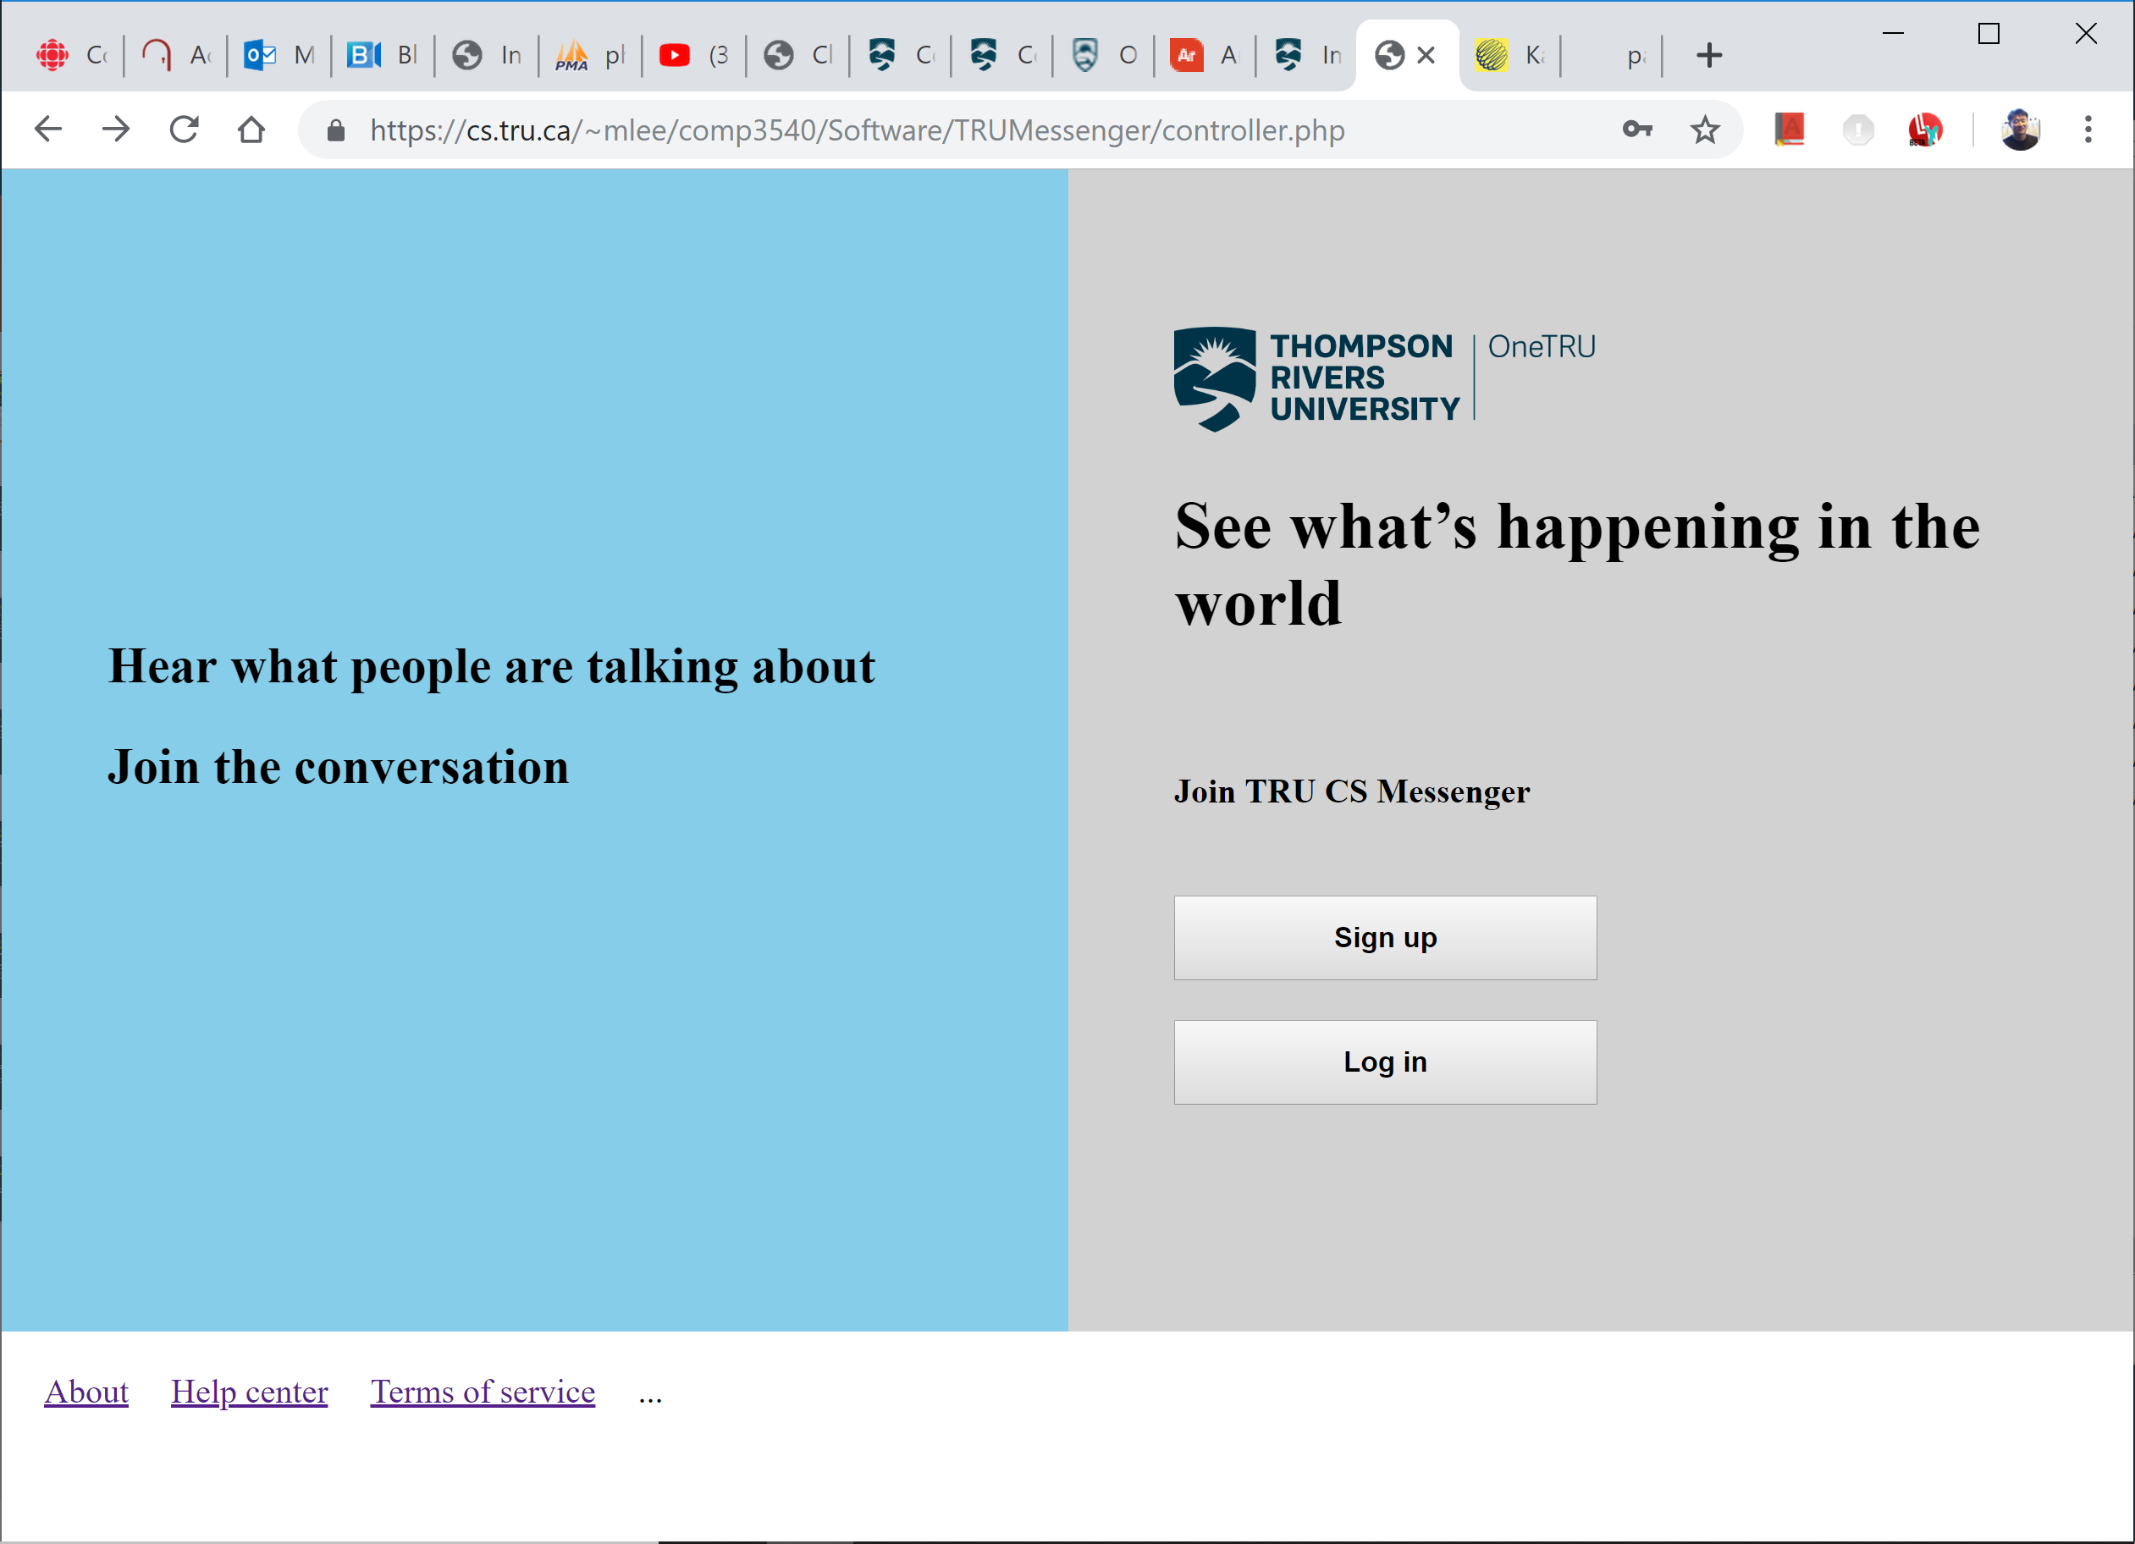Viewport: 2135px width, 1544px height.
Task: Open the Help center link
Action: point(250,1392)
